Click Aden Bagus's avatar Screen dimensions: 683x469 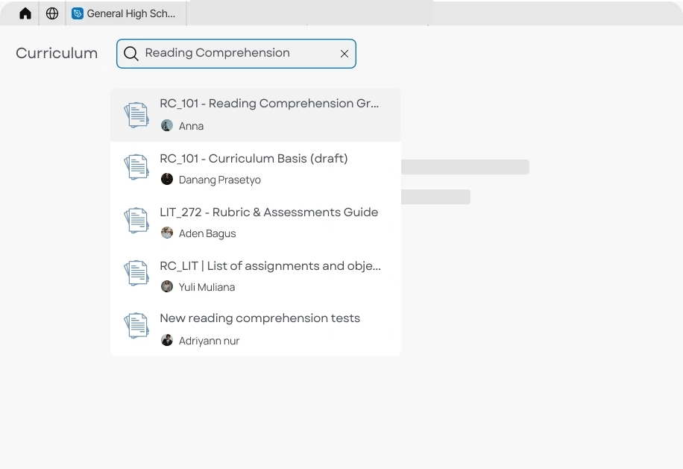[167, 233]
